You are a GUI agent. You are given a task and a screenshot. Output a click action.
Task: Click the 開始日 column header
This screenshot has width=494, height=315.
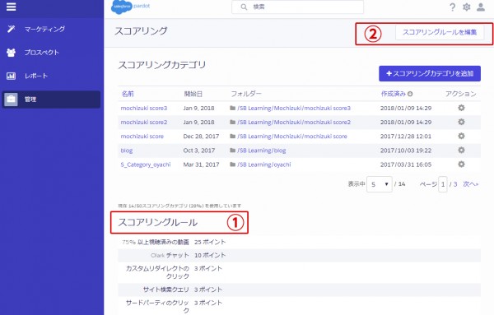pos(193,94)
